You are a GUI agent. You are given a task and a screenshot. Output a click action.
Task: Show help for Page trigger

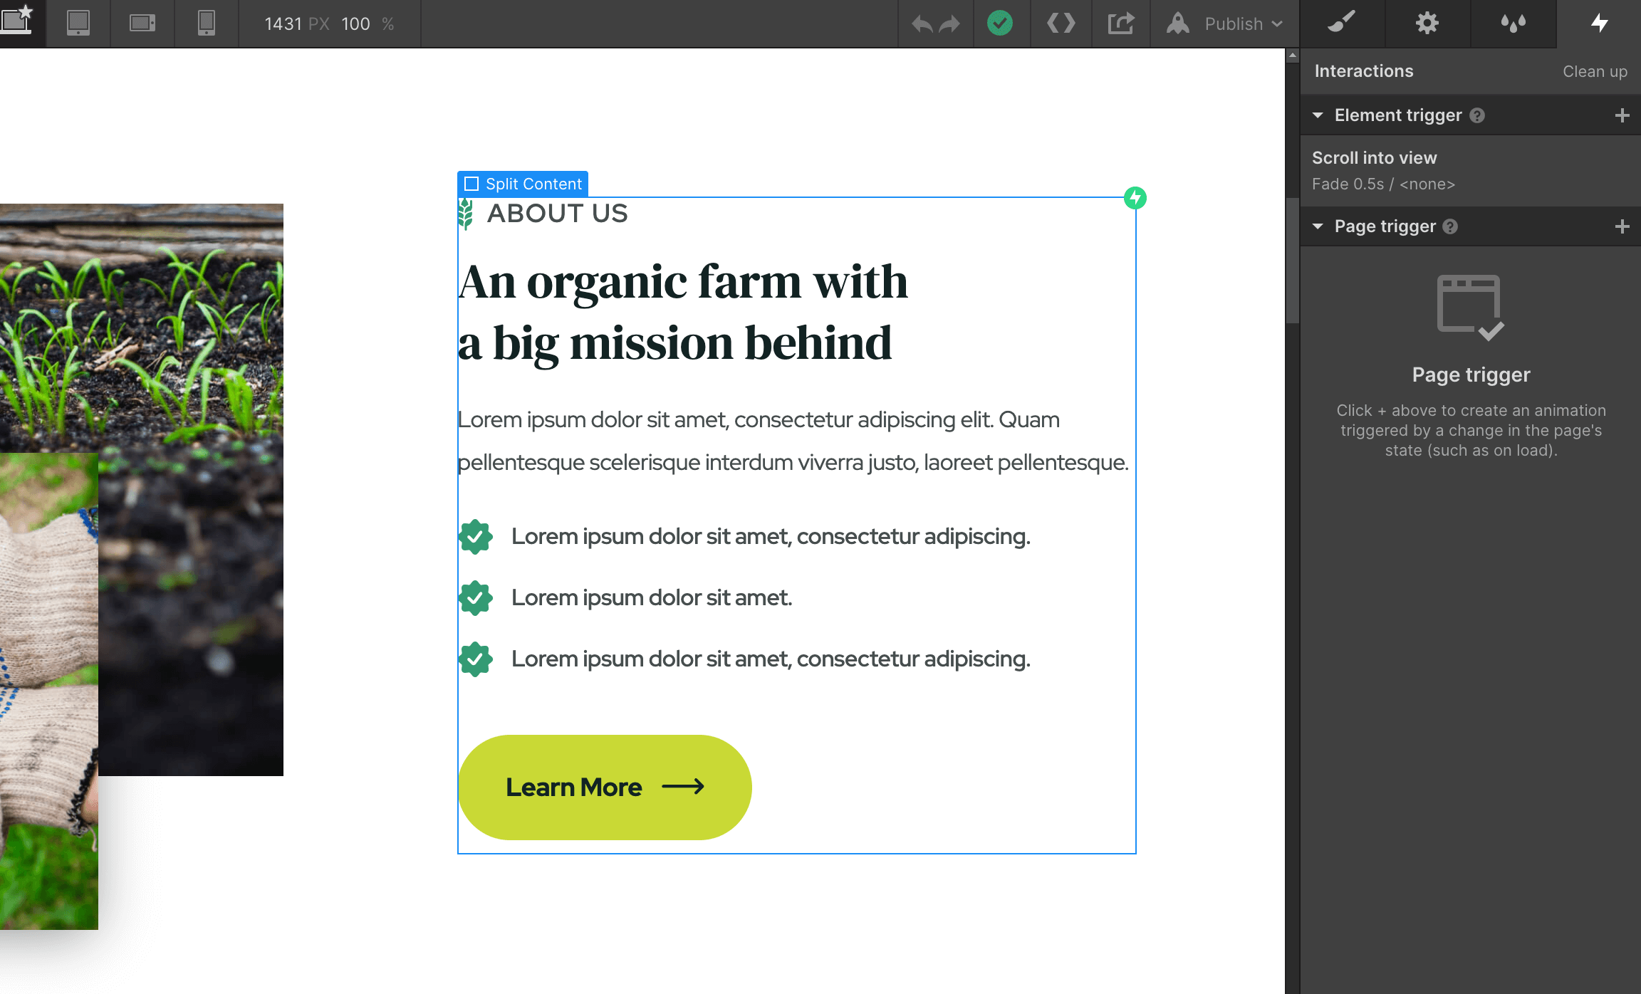(x=1450, y=226)
